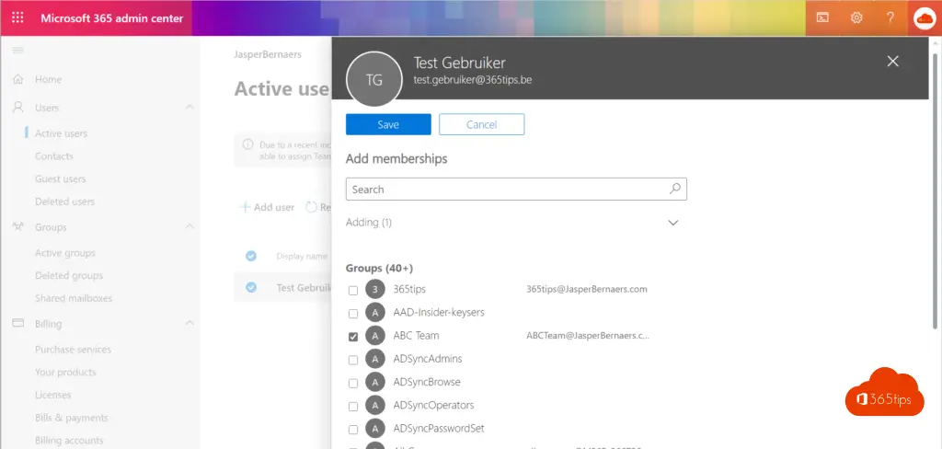942x449 pixels.
Task: Open Deleted groups in the sidebar
Action: coord(69,275)
